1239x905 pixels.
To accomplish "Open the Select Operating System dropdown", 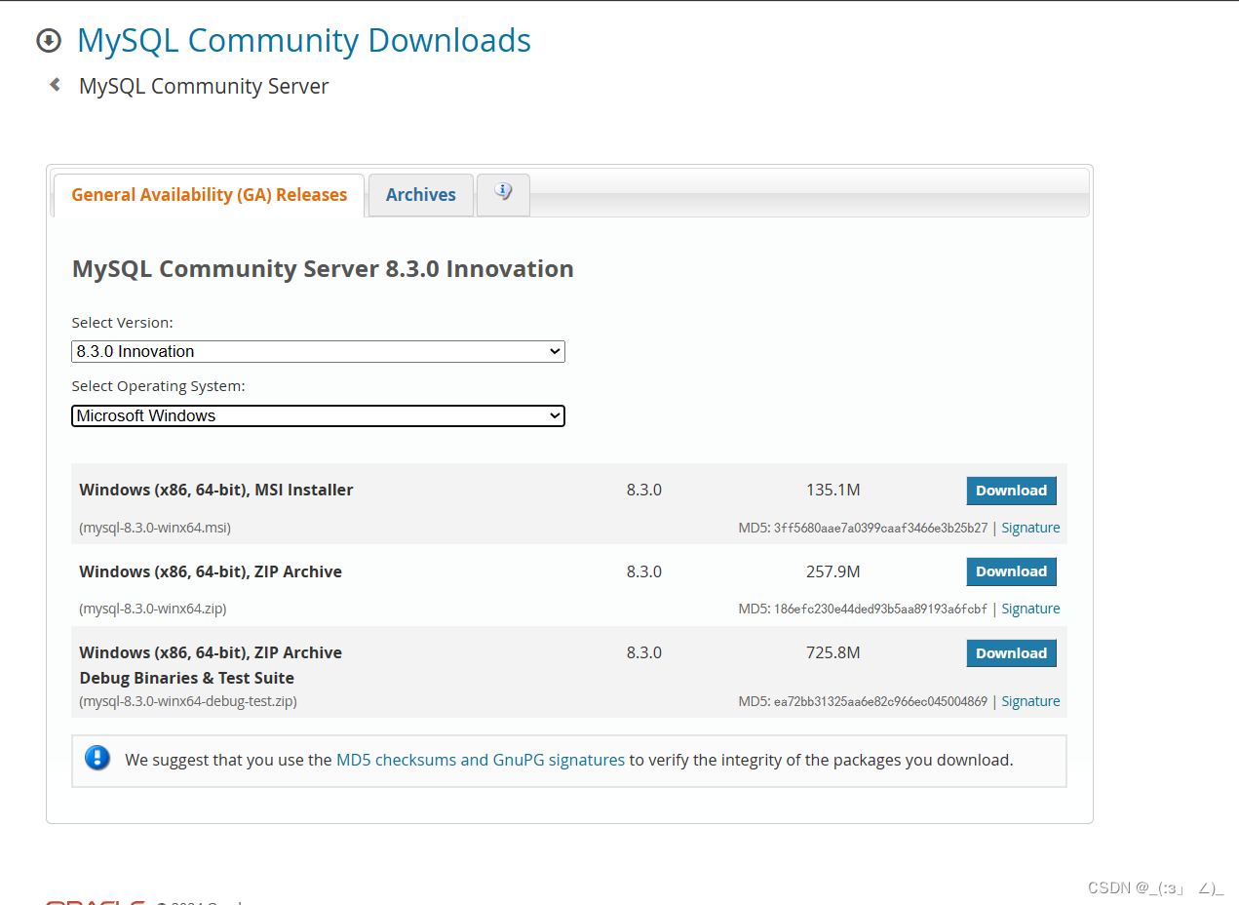I will [x=318, y=415].
